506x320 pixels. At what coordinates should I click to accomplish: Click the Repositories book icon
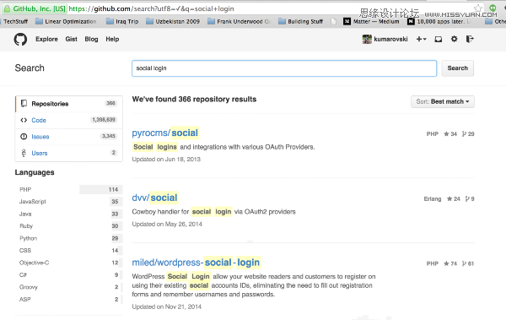click(24, 104)
